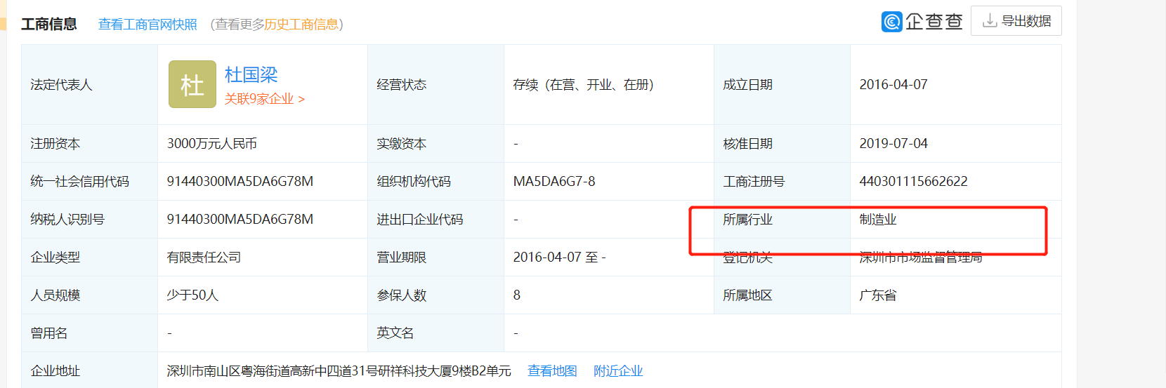Screen dimensions: 1166x388
Task: Select the 工商信息 section heading
Action: point(48,25)
